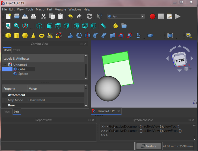Screen dimensions: 198x151
Task: Select the Sphere item in model tree
Action: point(23,74)
